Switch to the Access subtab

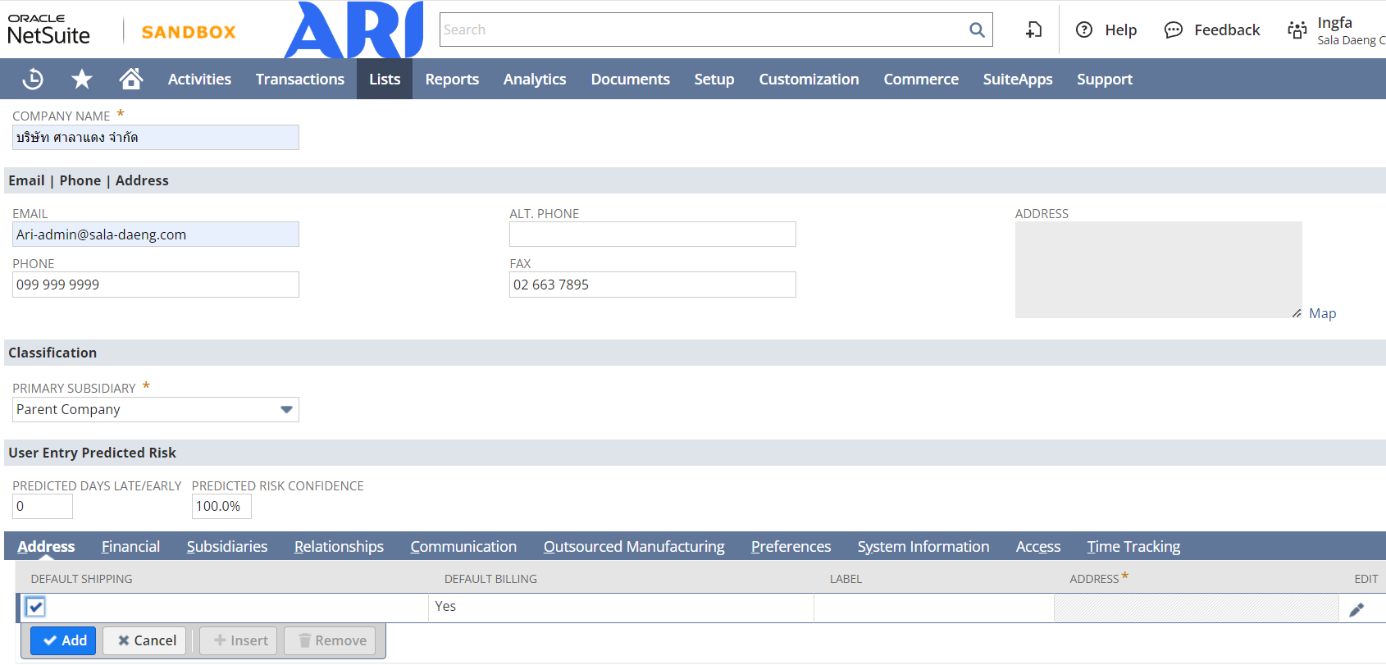click(1038, 546)
